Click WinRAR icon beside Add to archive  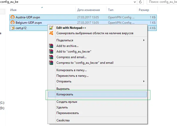[x=51, y=46]
